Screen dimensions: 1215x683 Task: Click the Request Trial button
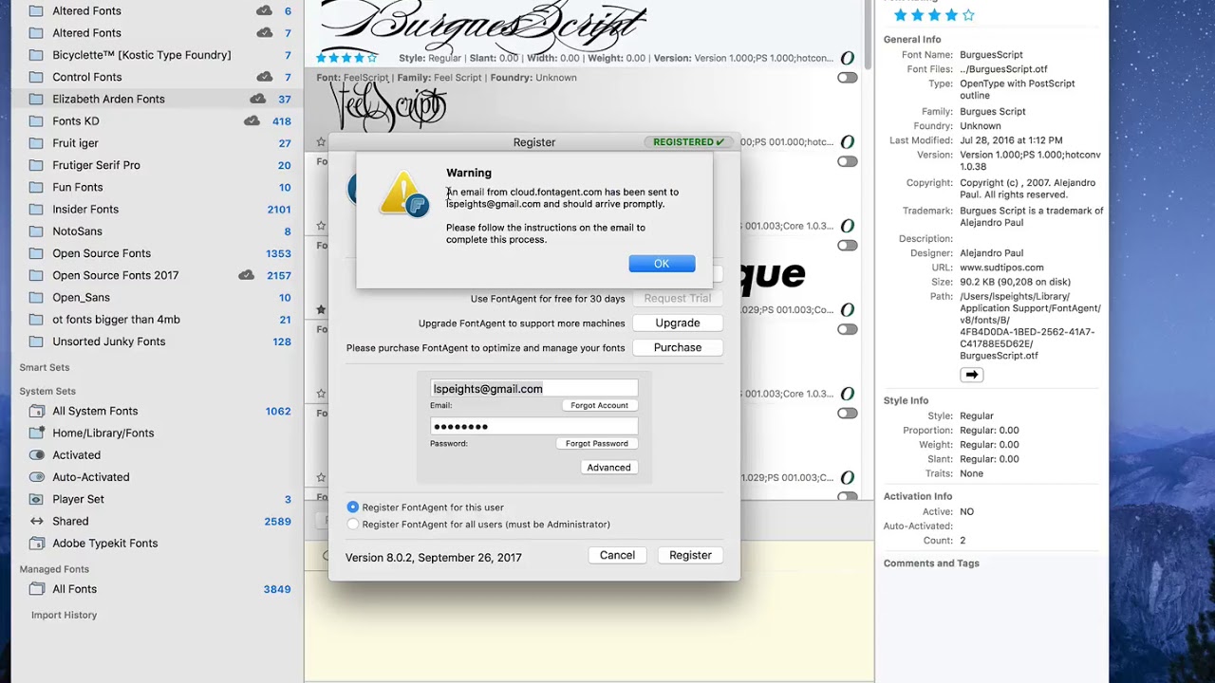pos(678,298)
